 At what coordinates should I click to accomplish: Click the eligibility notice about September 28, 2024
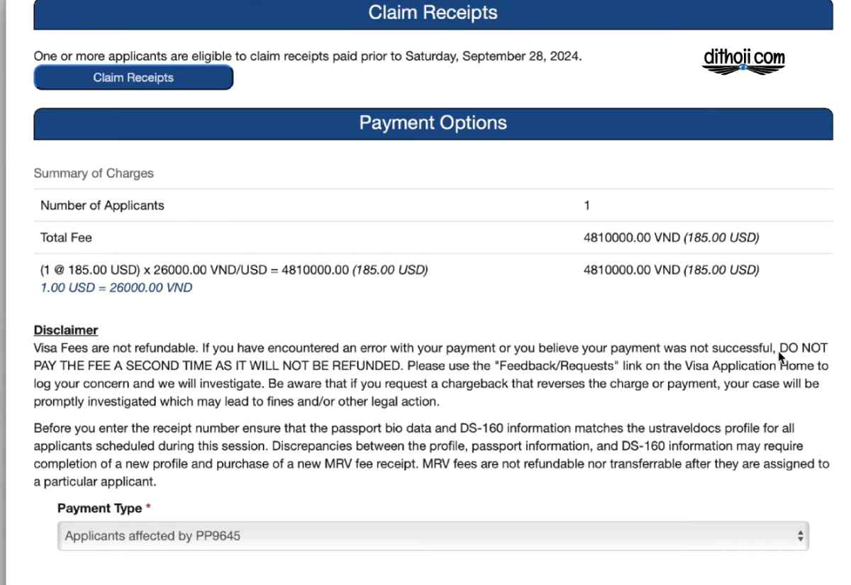point(308,56)
